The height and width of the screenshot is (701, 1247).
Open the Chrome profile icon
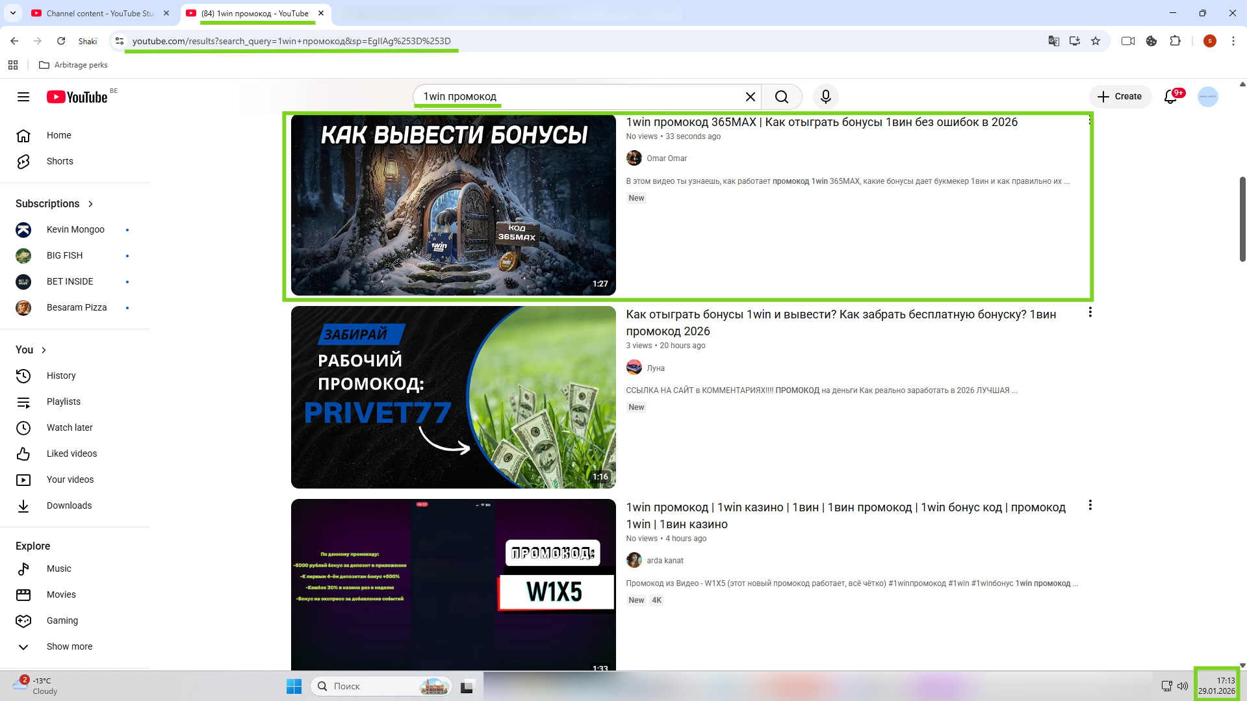(1209, 41)
